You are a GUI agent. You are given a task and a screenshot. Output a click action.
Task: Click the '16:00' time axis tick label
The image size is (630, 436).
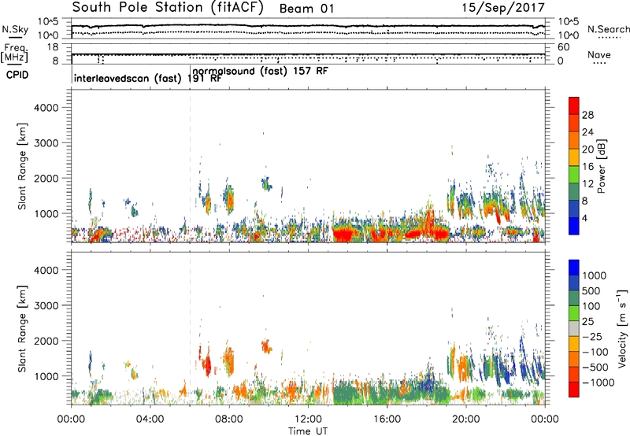click(x=387, y=419)
